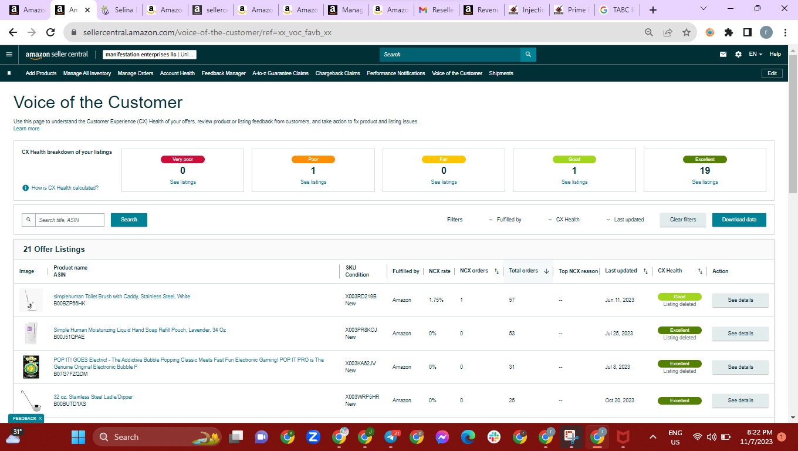Open the Chrome profile avatar
Image resolution: width=798 pixels, height=451 pixels.
coord(766,33)
